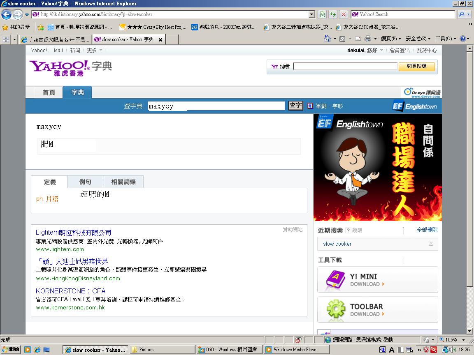Click the Englishtown 職場達人 banner ad
The height and width of the screenshot is (355, 474).
(x=378, y=168)
